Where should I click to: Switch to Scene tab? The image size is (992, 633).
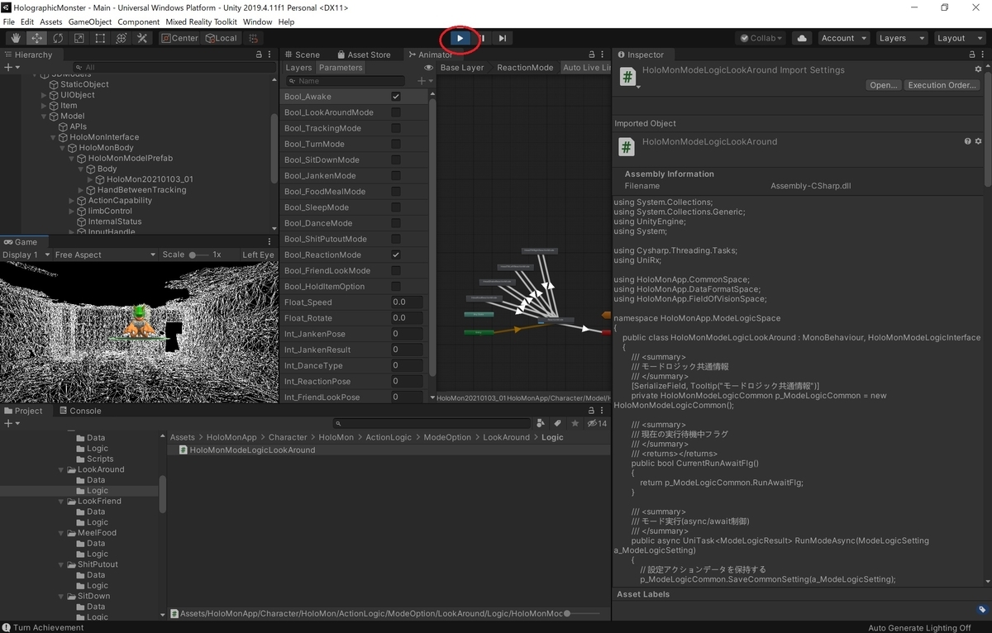tap(302, 55)
